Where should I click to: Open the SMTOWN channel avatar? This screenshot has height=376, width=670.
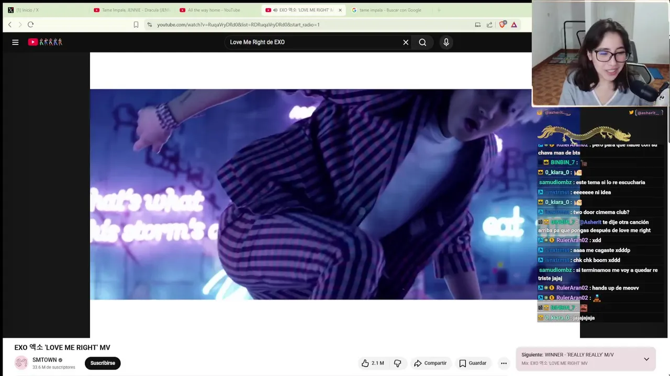[x=21, y=363]
